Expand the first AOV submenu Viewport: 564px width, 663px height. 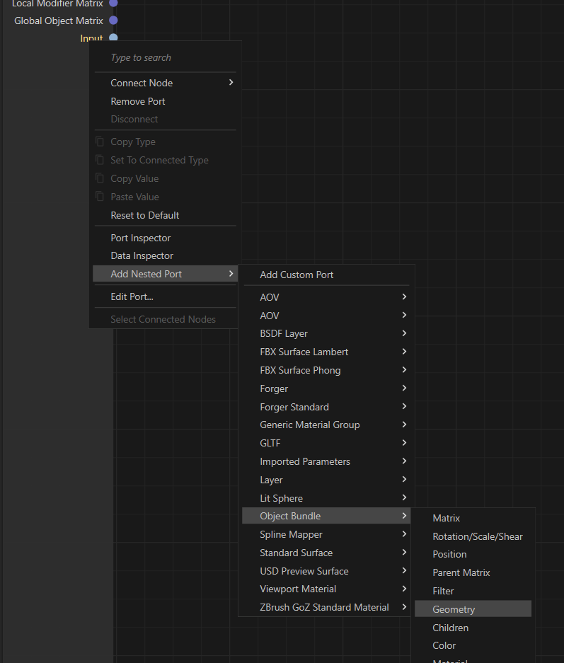point(326,297)
